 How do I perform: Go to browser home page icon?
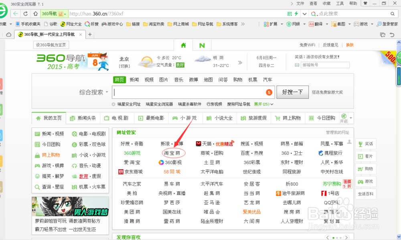click(36, 14)
